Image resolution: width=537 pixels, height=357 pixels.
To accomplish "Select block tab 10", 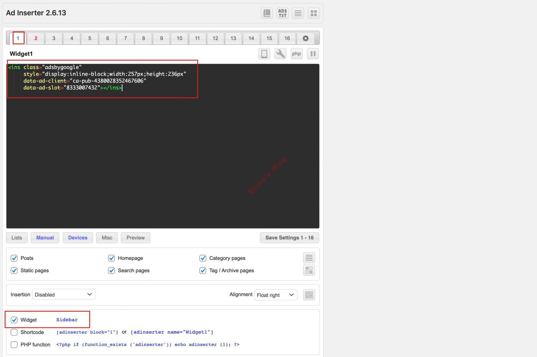I will pos(179,38).
